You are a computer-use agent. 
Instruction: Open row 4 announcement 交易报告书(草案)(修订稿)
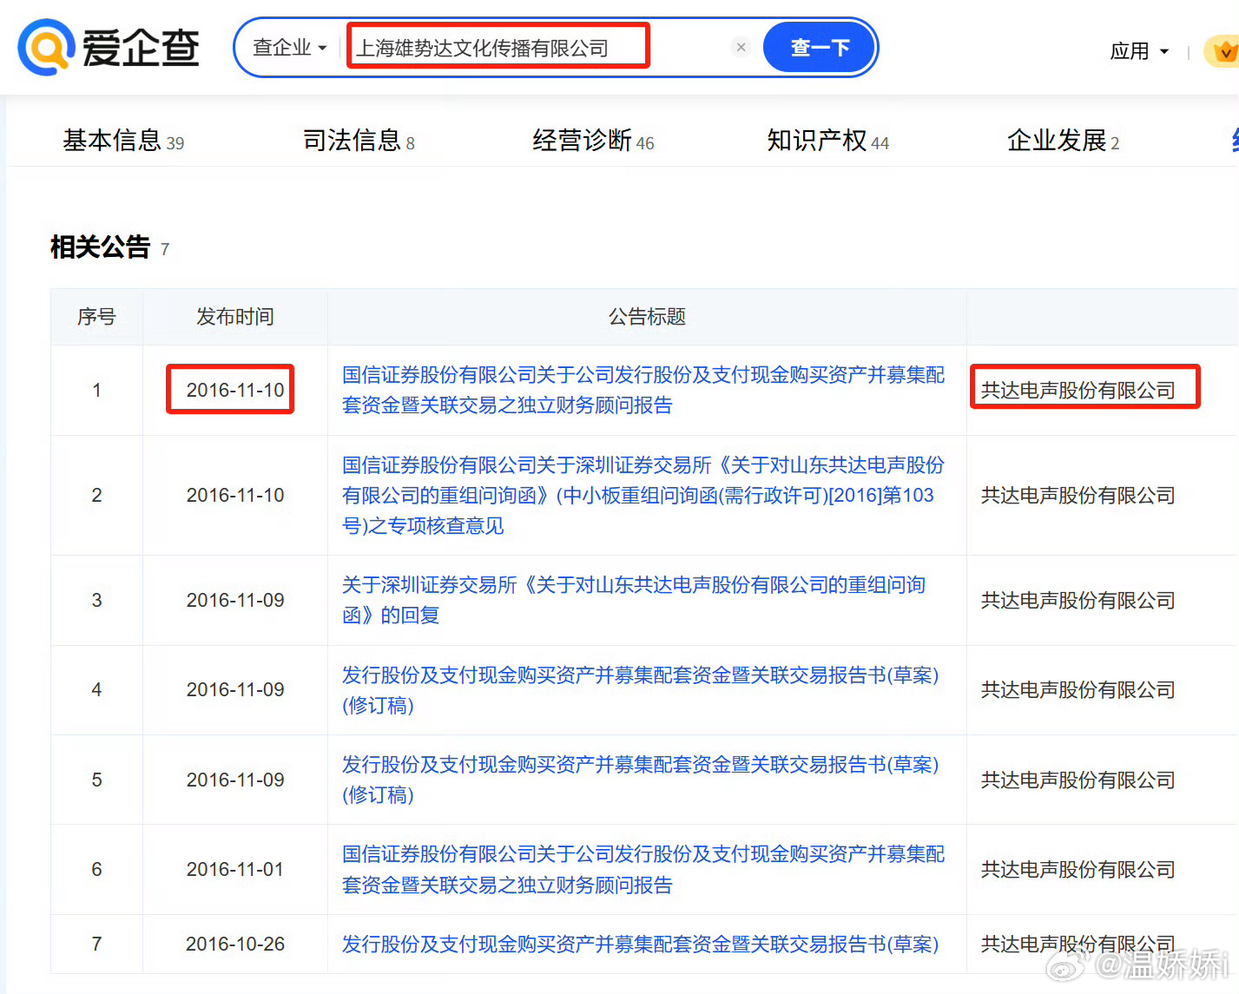641,689
